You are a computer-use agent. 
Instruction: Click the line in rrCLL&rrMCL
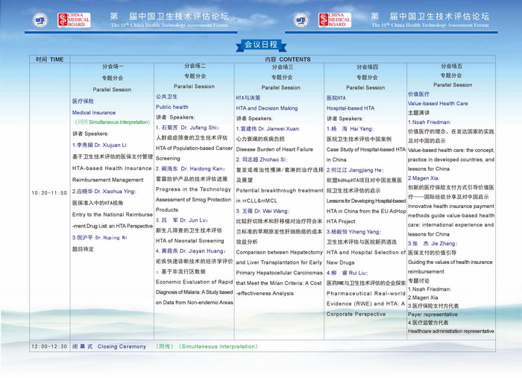coord(257,201)
